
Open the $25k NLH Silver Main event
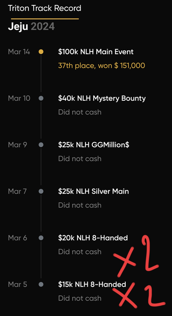coord(94,191)
